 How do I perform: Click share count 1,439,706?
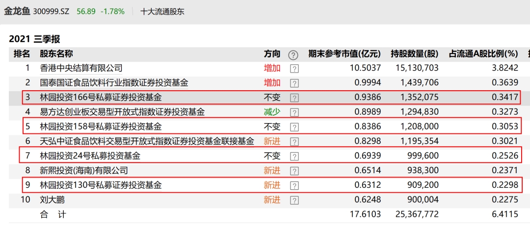[420, 83]
